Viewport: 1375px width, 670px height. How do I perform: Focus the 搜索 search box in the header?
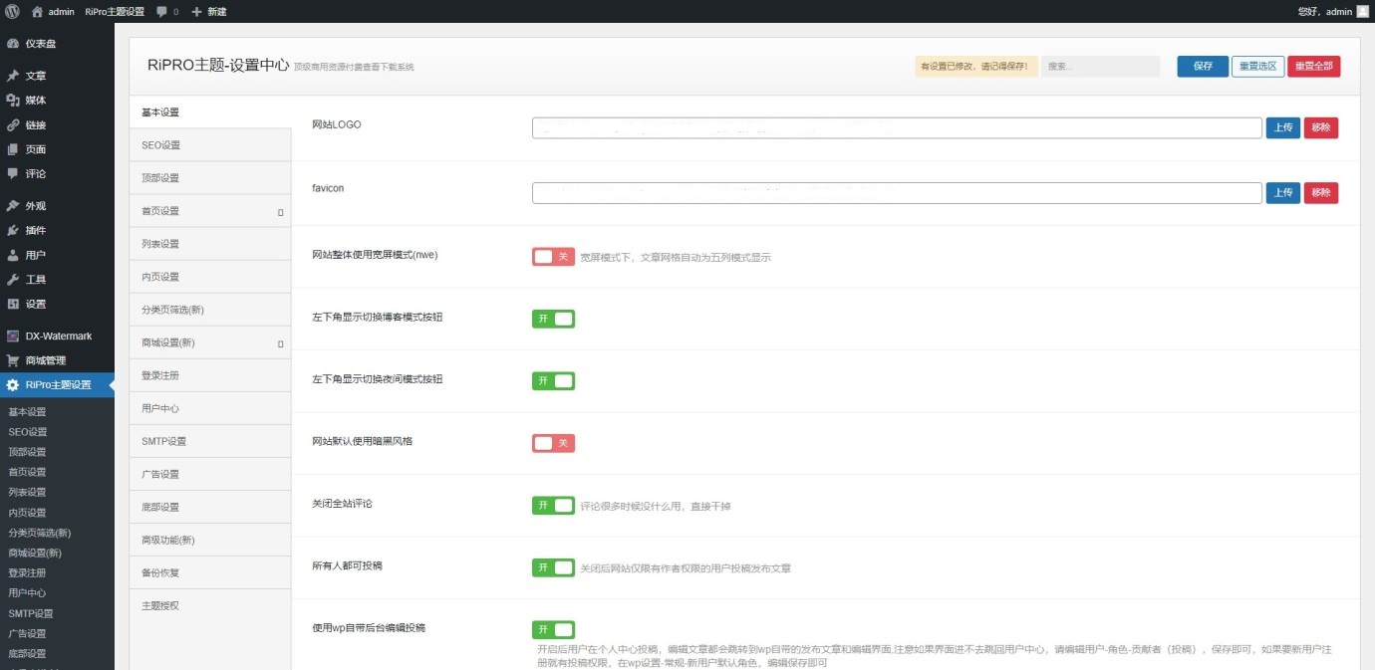point(1101,66)
